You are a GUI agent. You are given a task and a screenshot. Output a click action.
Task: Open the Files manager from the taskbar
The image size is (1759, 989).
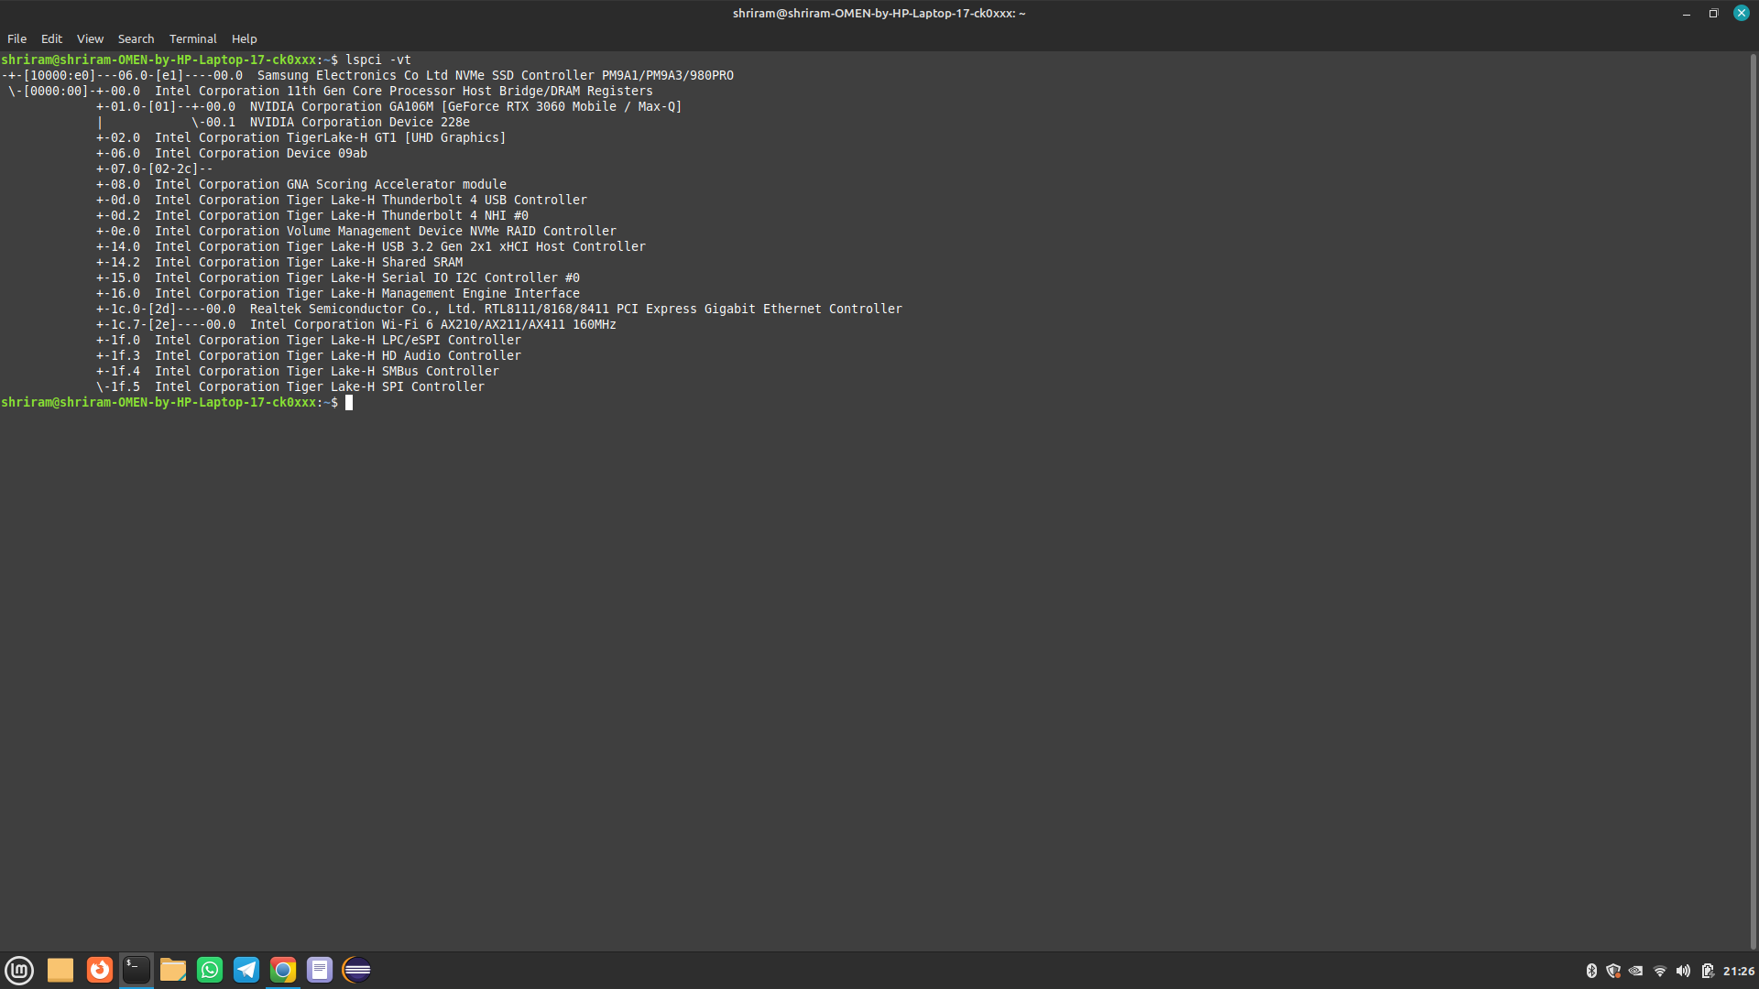click(173, 970)
